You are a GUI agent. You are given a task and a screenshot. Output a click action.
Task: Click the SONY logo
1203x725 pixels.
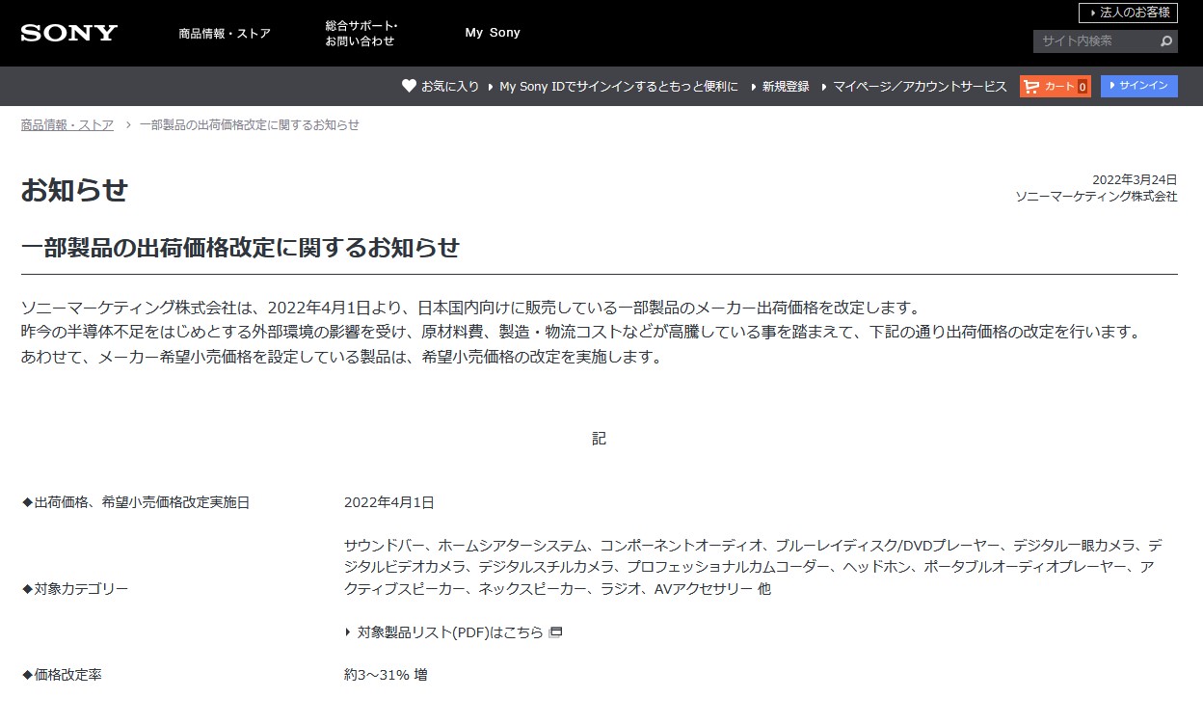(x=68, y=33)
